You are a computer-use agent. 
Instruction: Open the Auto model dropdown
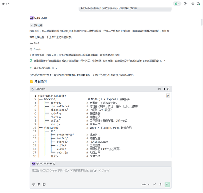click(x=145, y=185)
